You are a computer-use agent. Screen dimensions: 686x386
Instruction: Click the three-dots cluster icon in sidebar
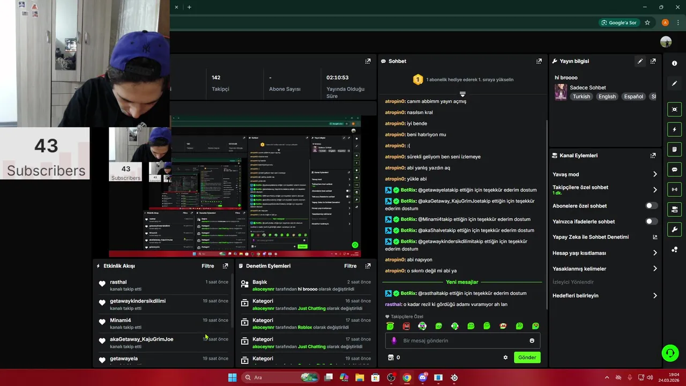point(674,249)
